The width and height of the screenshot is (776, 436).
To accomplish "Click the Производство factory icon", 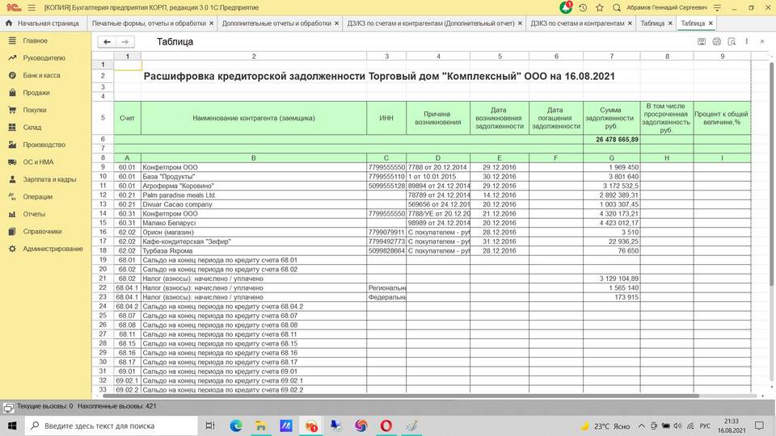I will (x=12, y=145).
